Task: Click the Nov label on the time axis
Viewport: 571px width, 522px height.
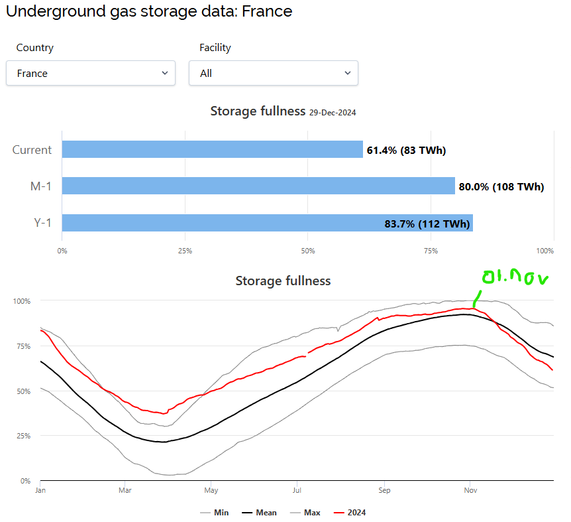Action: point(471,491)
